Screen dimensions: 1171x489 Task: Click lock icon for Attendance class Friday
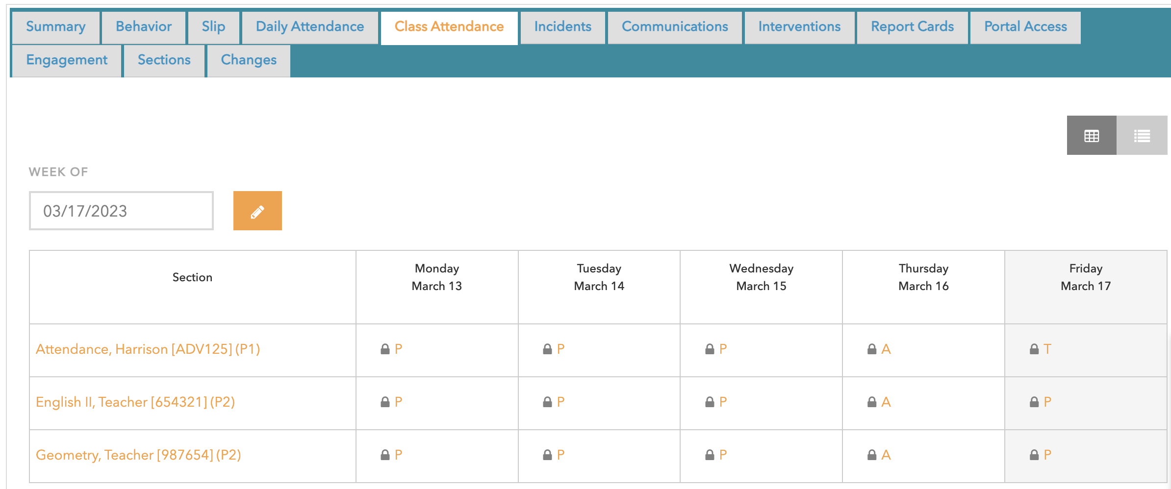(x=1034, y=349)
